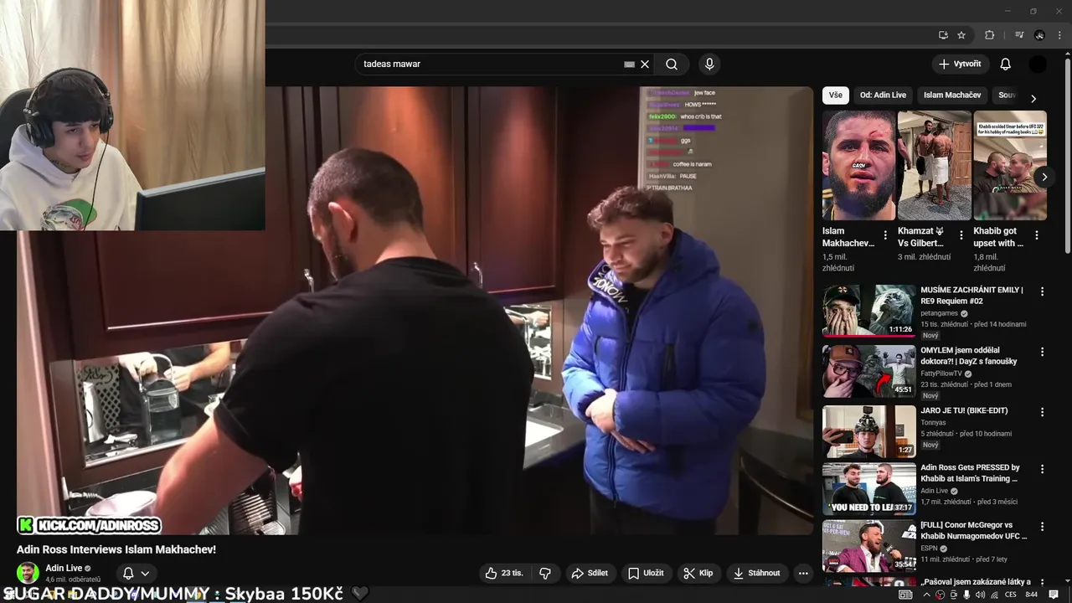Viewport: 1072px width, 603px height.
Task: Open more options for Adin Ross Gets PRESSED video
Action: coord(1043,470)
